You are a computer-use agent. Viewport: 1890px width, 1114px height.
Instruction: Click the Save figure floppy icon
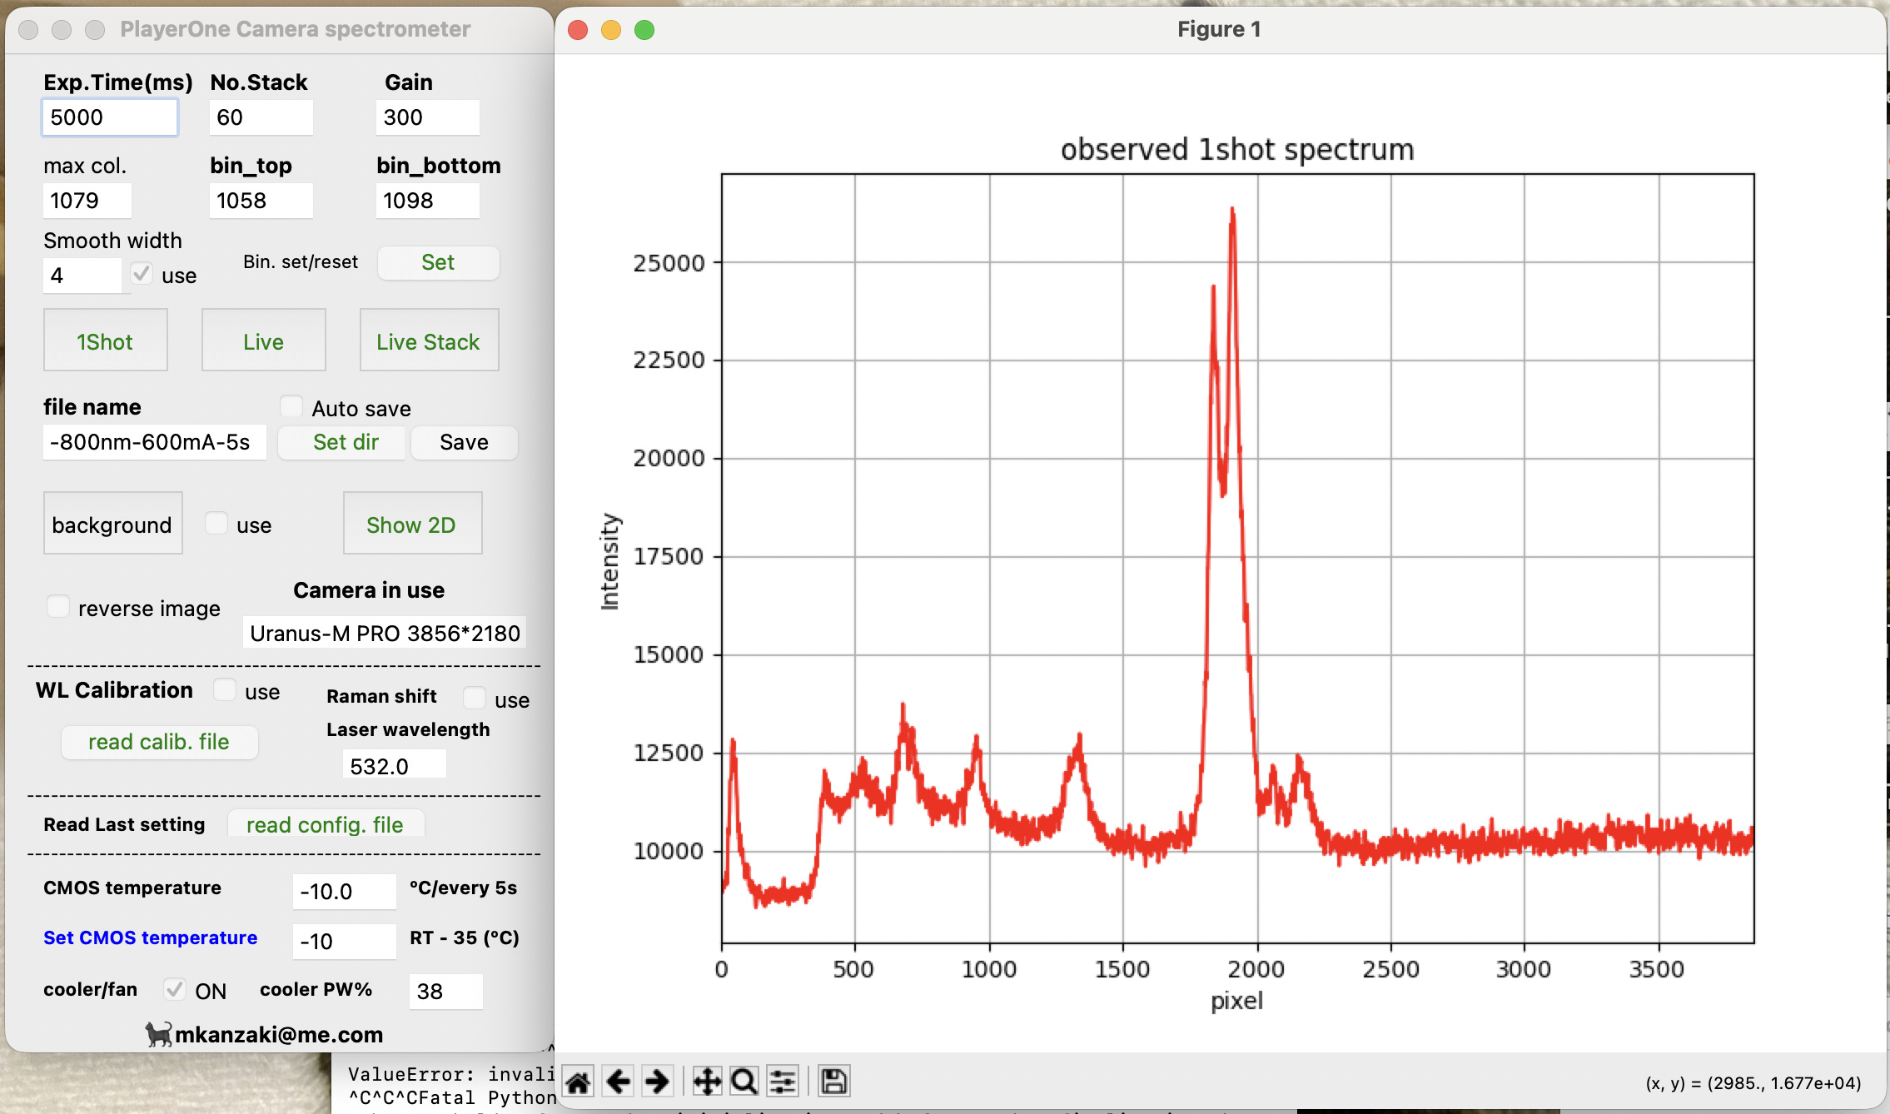[x=833, y=1082]
